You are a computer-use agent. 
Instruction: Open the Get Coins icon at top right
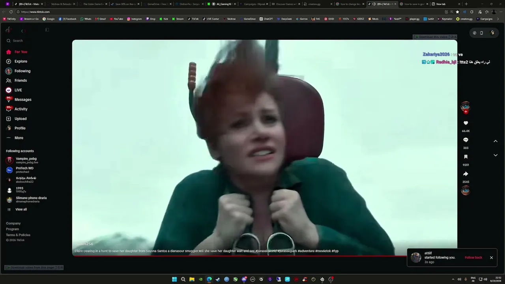(x=474, y=33)
